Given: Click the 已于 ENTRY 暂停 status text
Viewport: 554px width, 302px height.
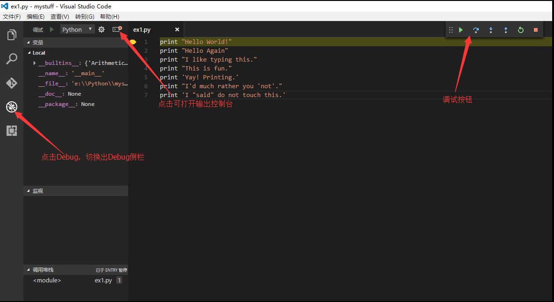Looking at the screenshot, I should pos(112,270).
